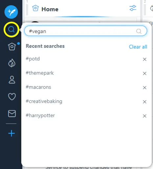Submit search with magnifier in search box
The width and height of the screenshot is (153, 169).
pyautogui.click(x=139, y=31)
